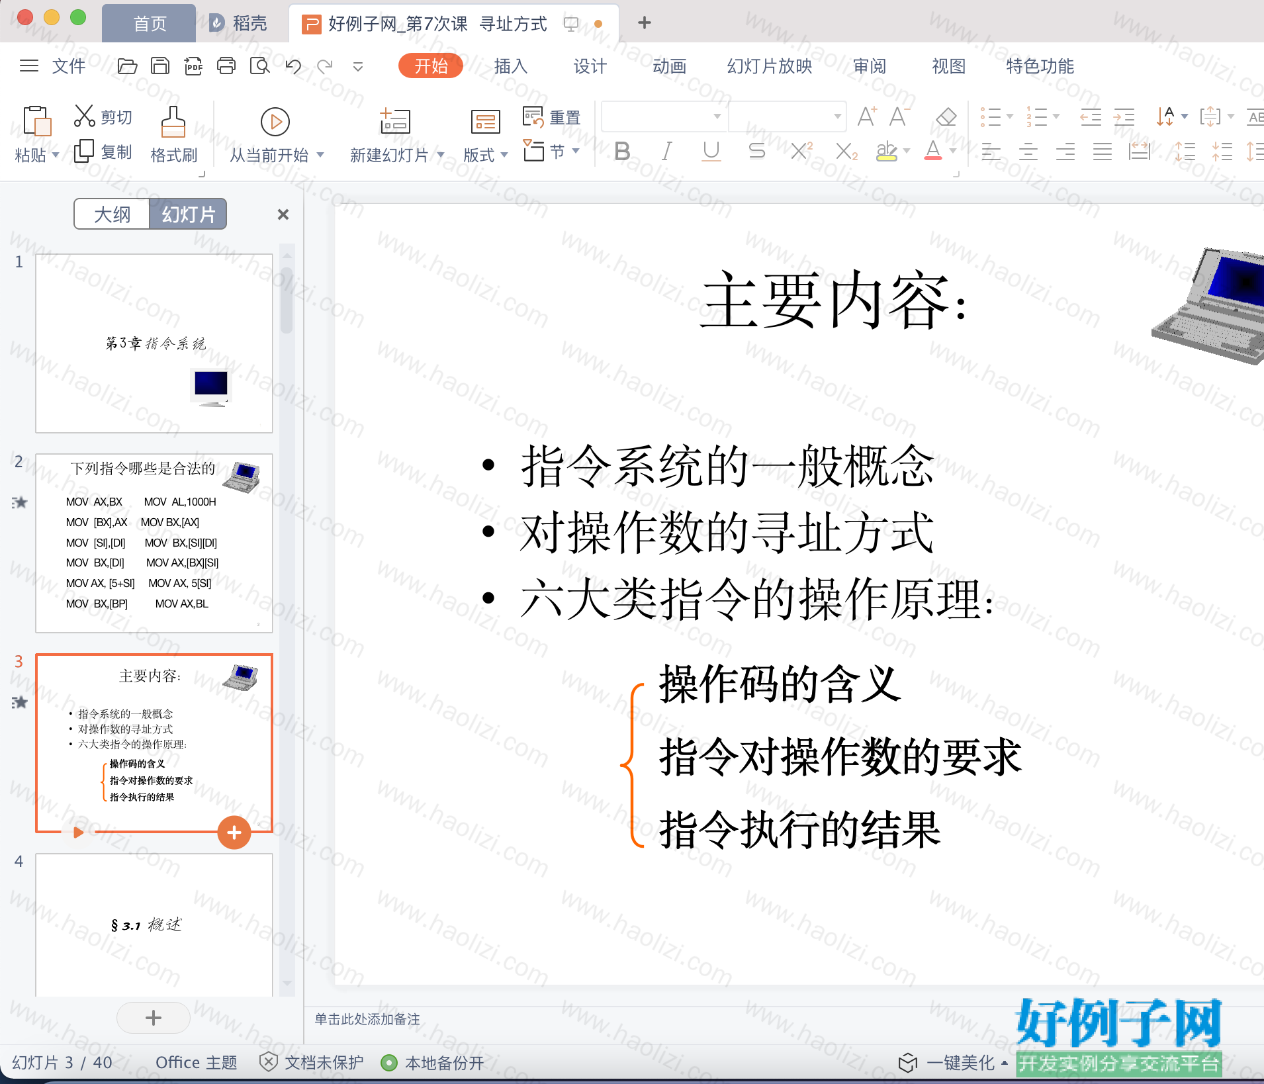
Task: Apply distributed alignment
Action: pos(1140,152)
